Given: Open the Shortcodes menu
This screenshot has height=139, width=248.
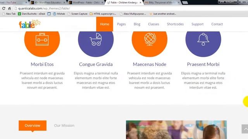Looking at the screenshot, I should 175,24.
